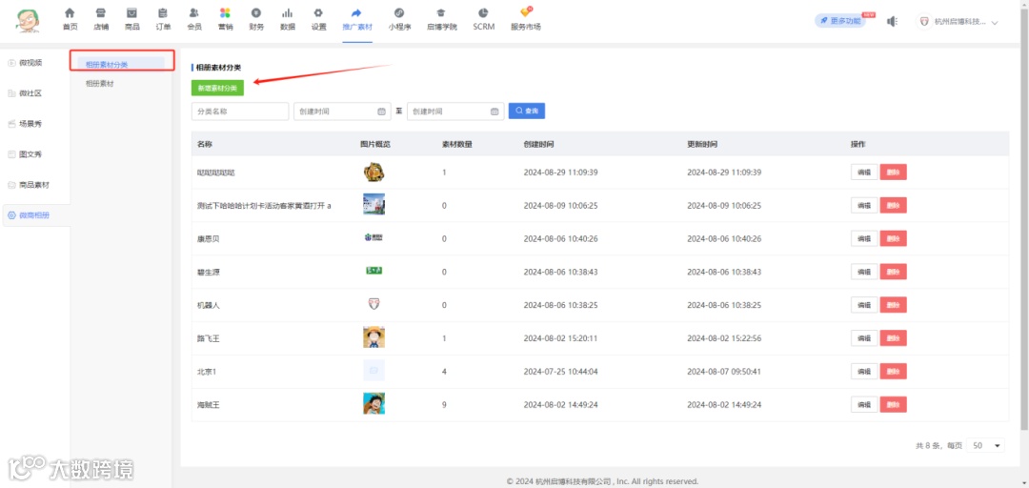
Task: Edit the 机器人 category
Action: point(864,305)
